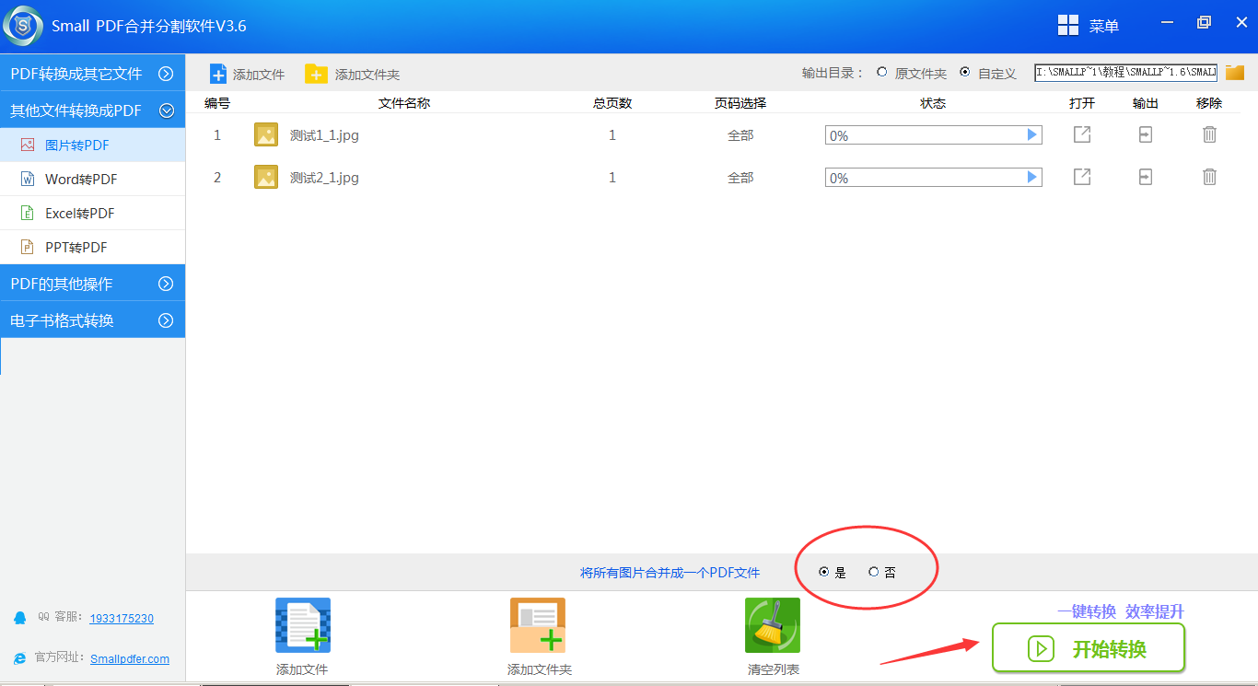Click the blue 添加文件 toolbar icon
Screen dimensions: 1258x686
click(218, 75)
